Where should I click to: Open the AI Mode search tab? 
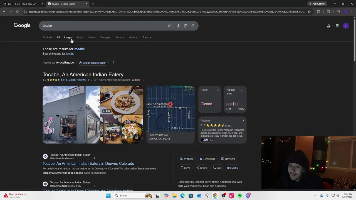tap(47, 37)
